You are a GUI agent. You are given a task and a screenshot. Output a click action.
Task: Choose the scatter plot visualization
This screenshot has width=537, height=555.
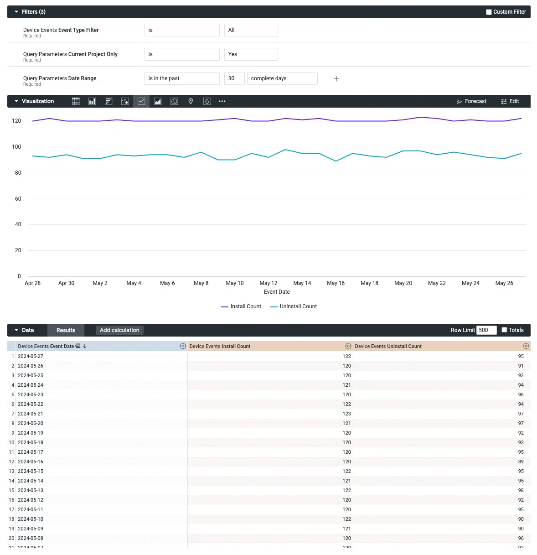coord(125,101)
